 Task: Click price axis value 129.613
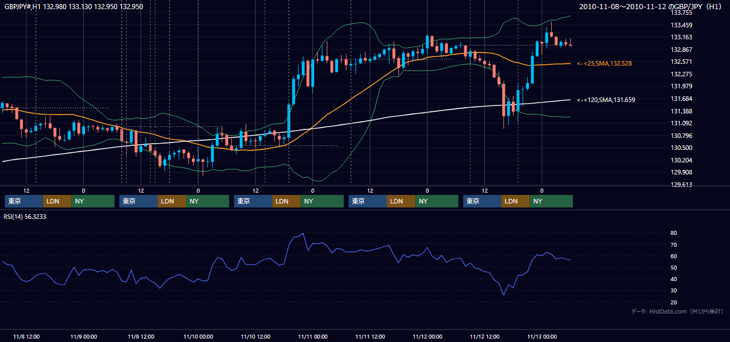(683, 185)
